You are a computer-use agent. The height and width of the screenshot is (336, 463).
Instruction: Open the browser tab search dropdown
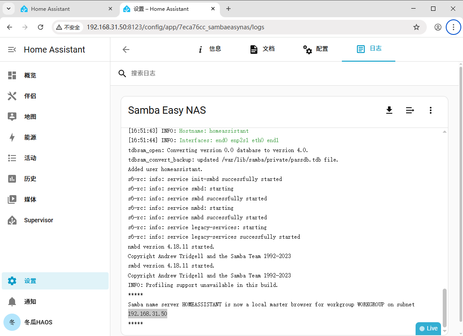click(9, 9)
